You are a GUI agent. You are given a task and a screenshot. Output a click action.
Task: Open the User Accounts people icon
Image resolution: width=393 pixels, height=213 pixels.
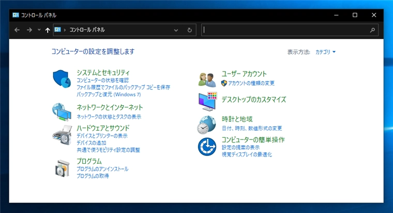click(x=207, y=80)
